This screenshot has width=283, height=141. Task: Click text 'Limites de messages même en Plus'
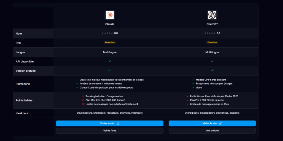point(209,104)
